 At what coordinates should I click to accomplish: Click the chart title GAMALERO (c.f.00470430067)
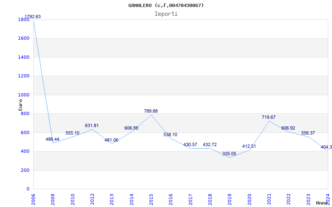click(166, 5)
